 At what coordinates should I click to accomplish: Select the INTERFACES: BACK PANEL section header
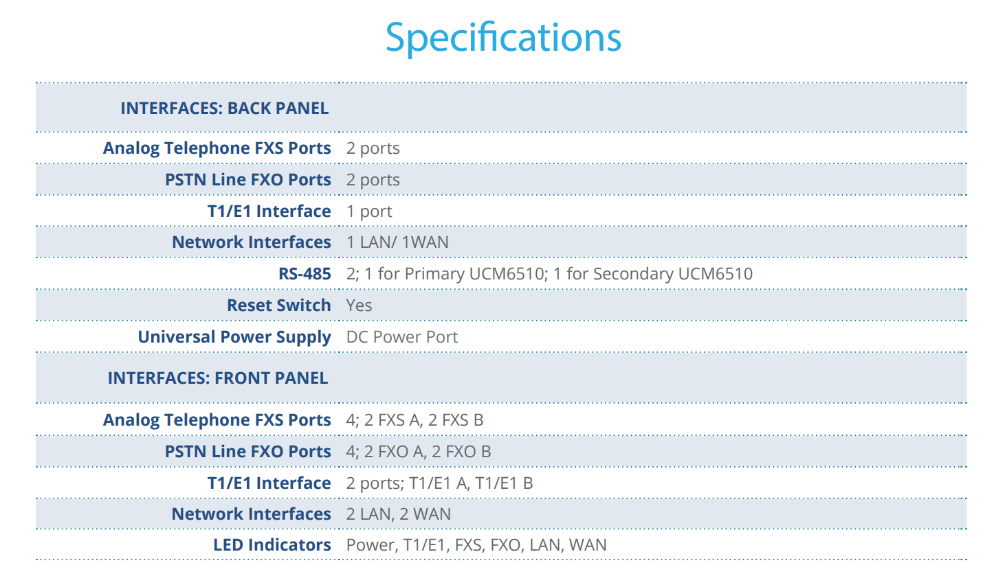pyautogui.click(x=224, y=108)
